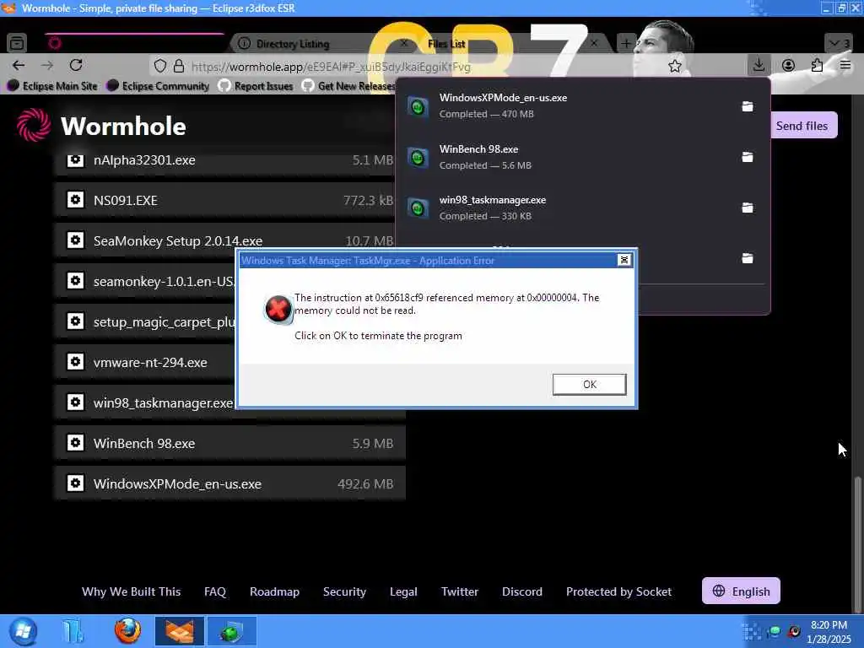
Task: Open the Security footer link
Action: 344,591
